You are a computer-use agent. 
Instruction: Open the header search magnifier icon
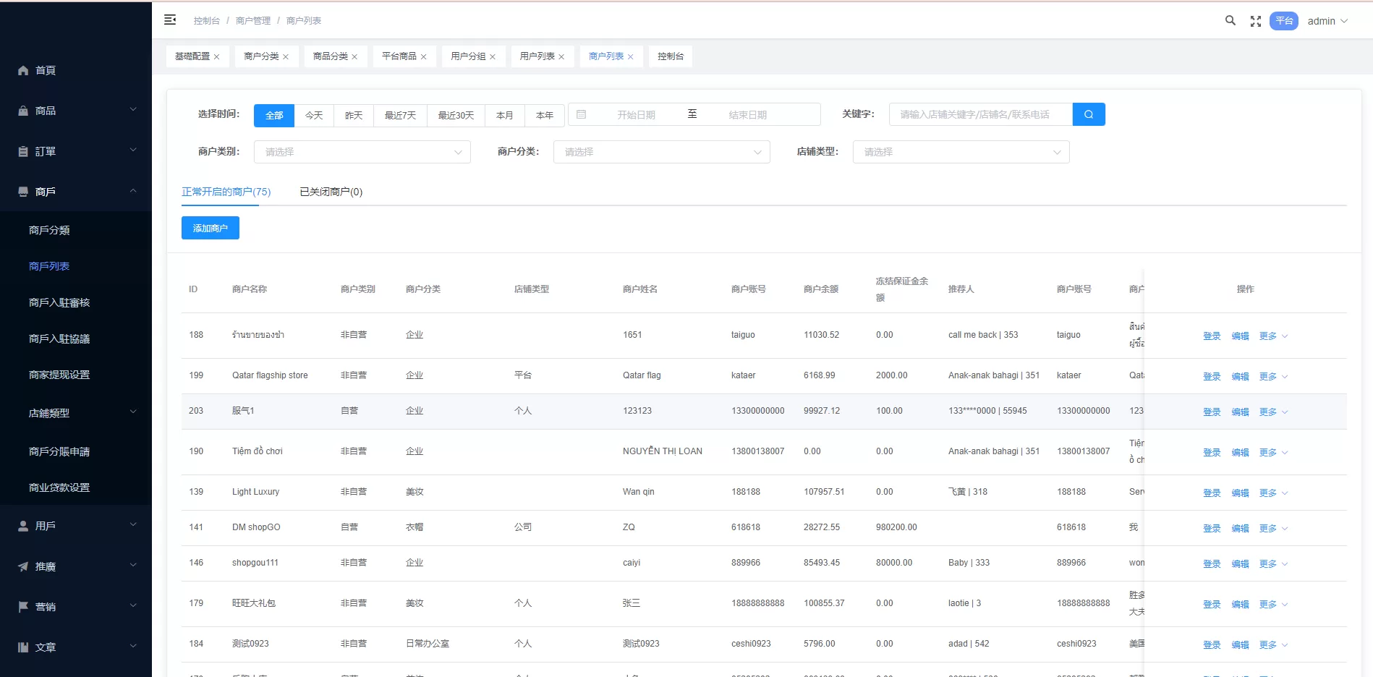coord(1230,21)
